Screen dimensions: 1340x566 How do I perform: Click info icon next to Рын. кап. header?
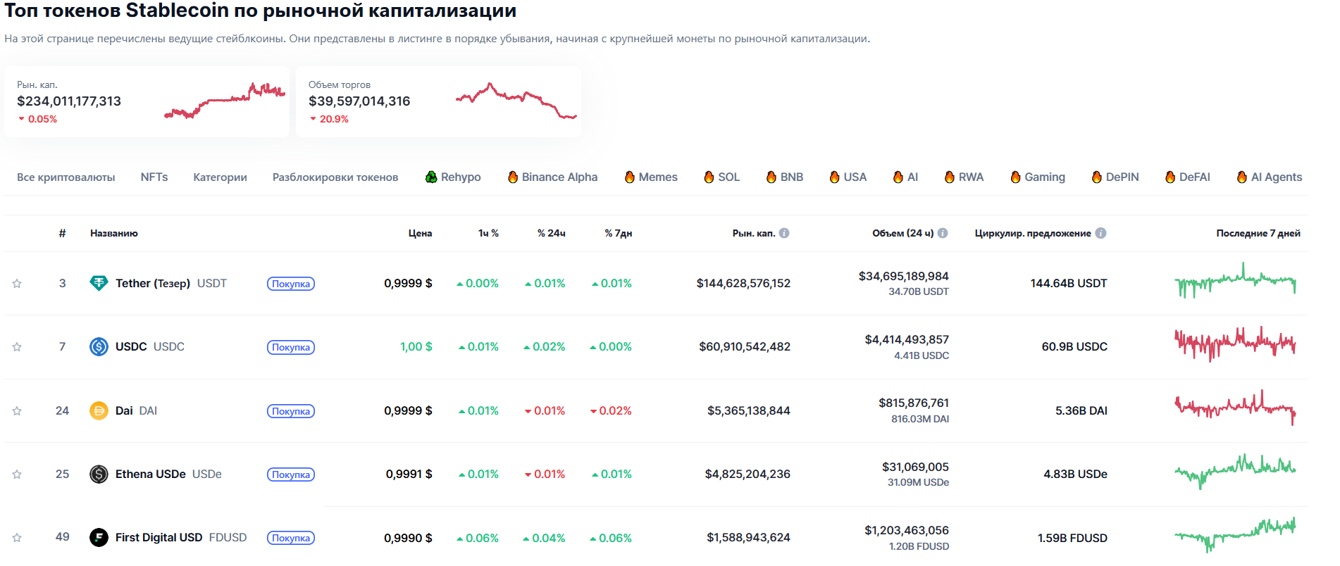click(x=784, y=233)
